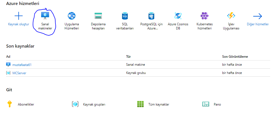Viewport: 276px width, 119px height.
Task: Open the İşlev Uygulaması lightning icon
Action: point(231,16)
